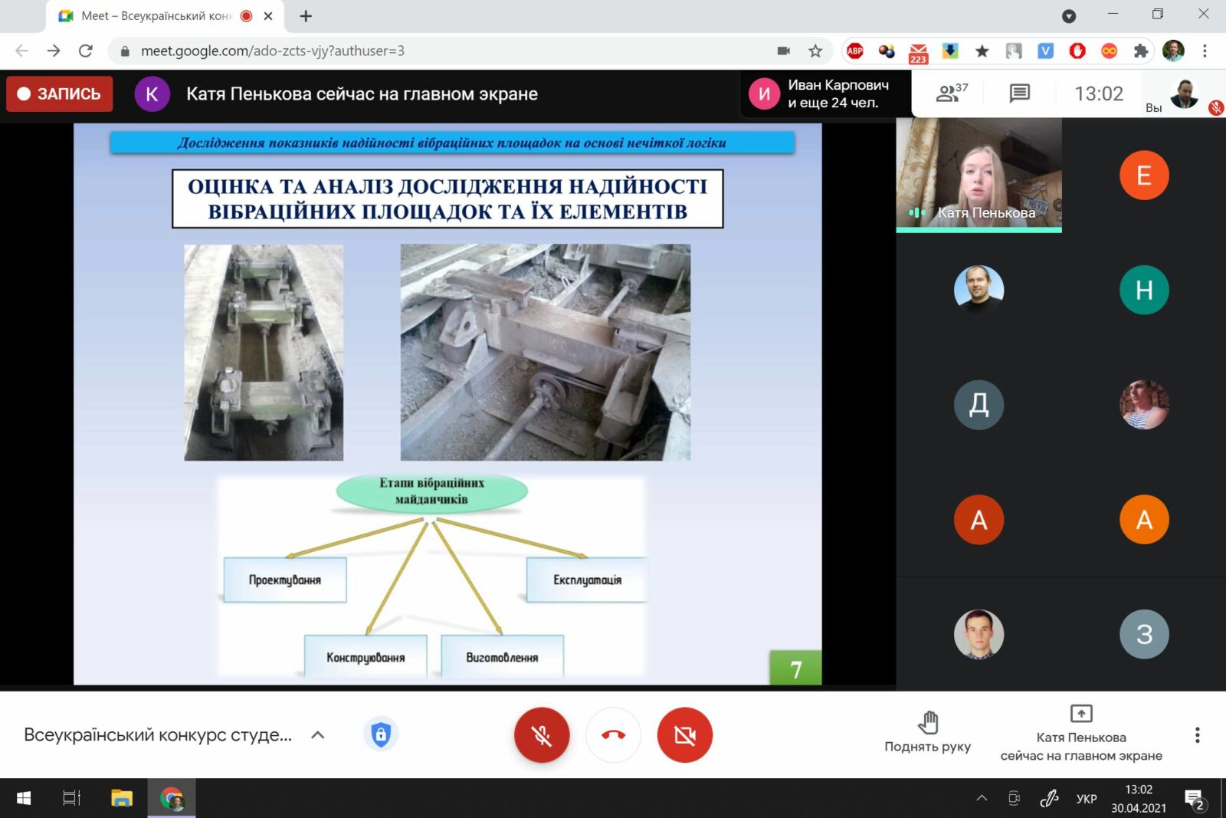1226x818 pixels.
Task: Open the participants list icon
Action: click(x=951, y=94)
